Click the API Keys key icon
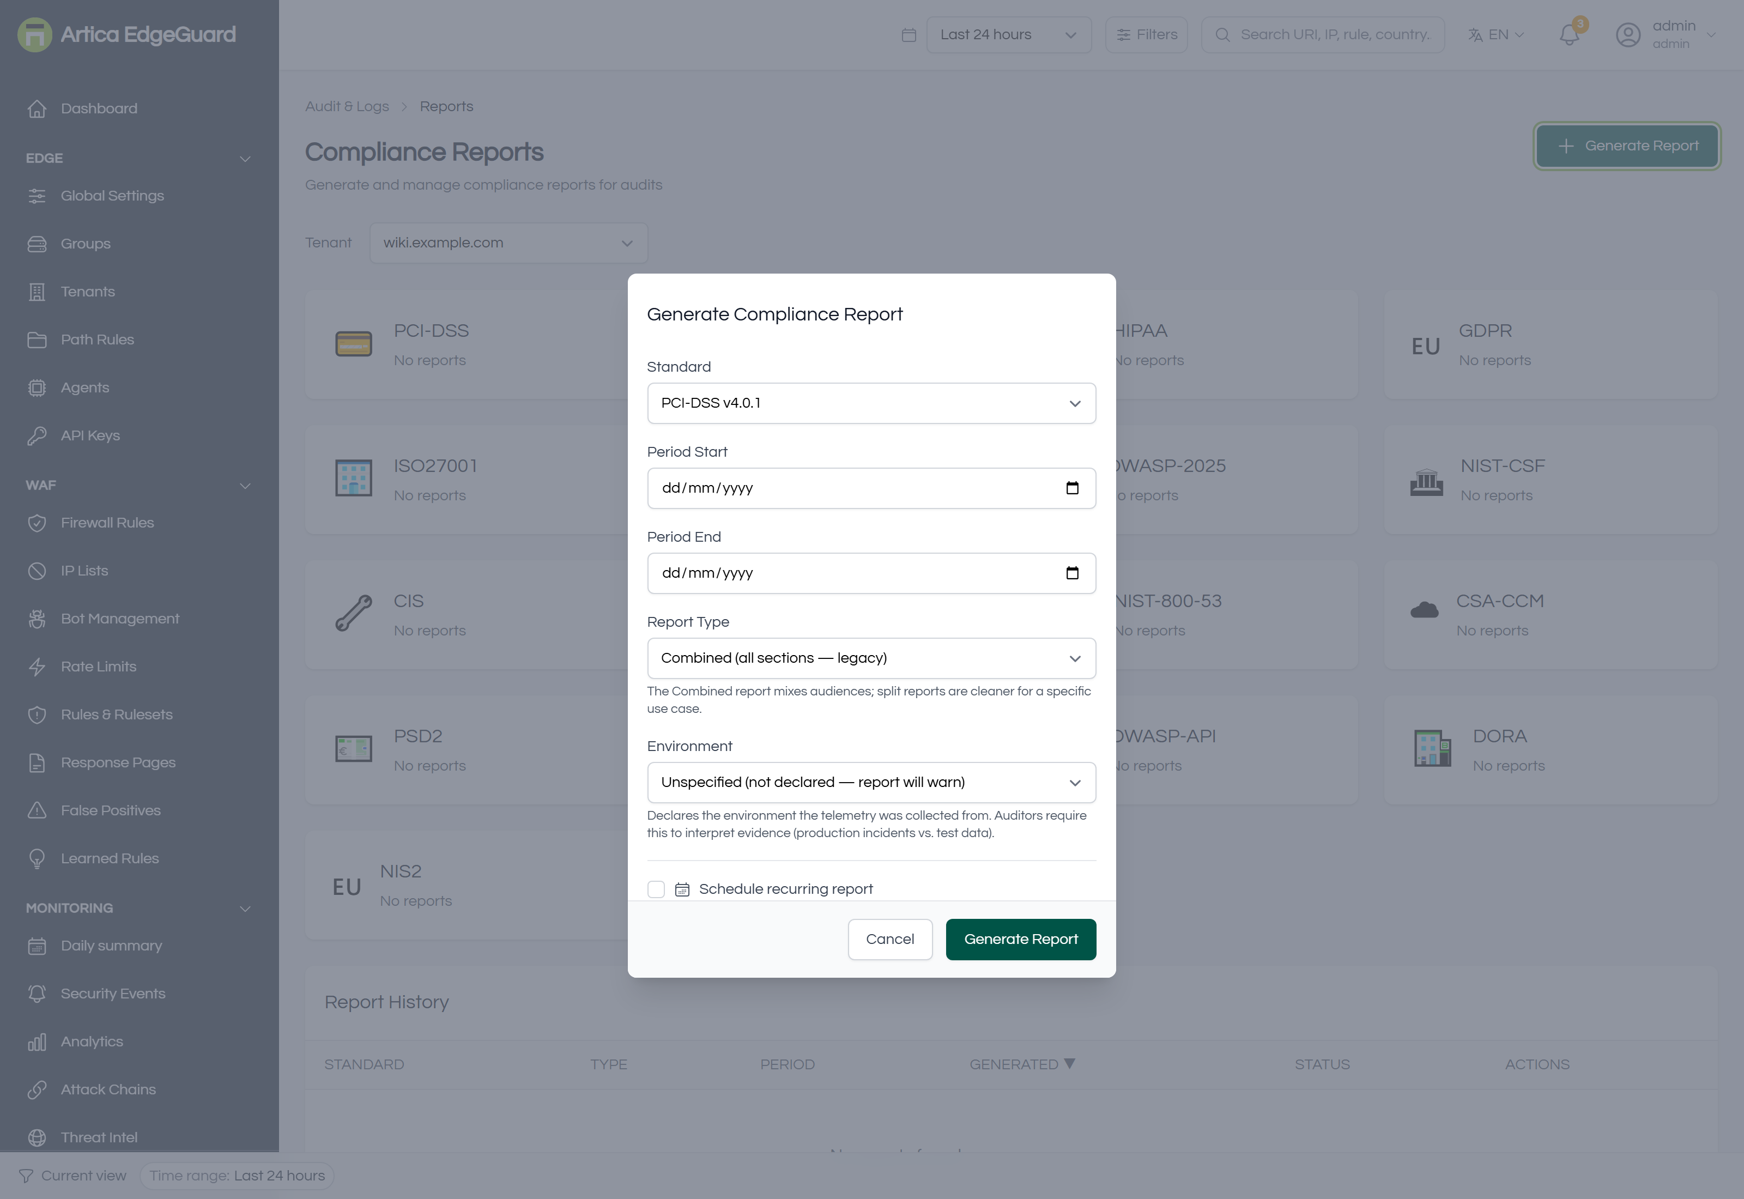Image resolution: width=1744 pixels, height=1199 pixels. (37, 435)
